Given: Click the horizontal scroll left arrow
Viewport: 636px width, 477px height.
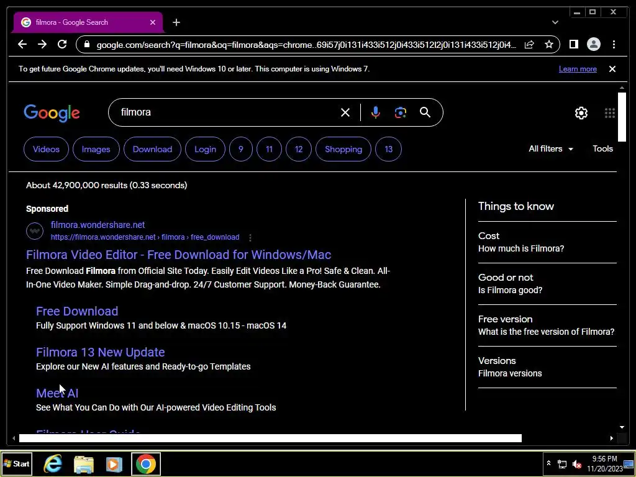Looking at the screenshot, I should (14, 438).
